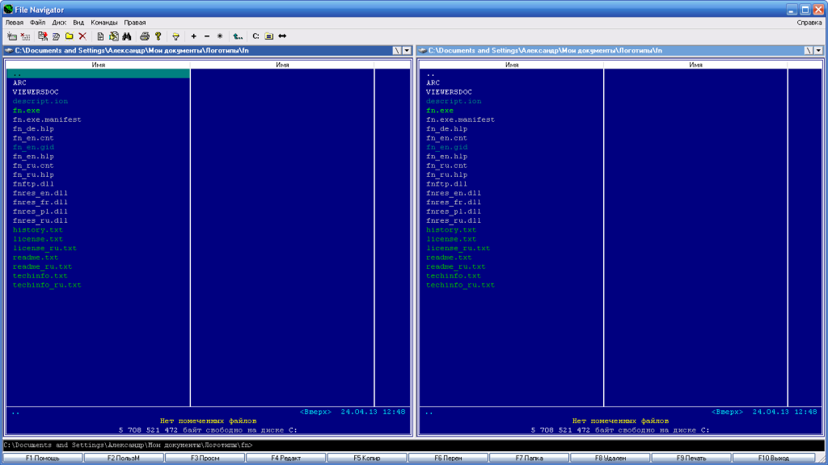The height and width of the screenshot is (465, 828).
Task: Open the Файл menu
Action: (37, 23)
